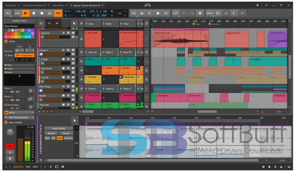The image size is (295, 172).
Task: Launch the Main scene
Action: click(121, 24)
